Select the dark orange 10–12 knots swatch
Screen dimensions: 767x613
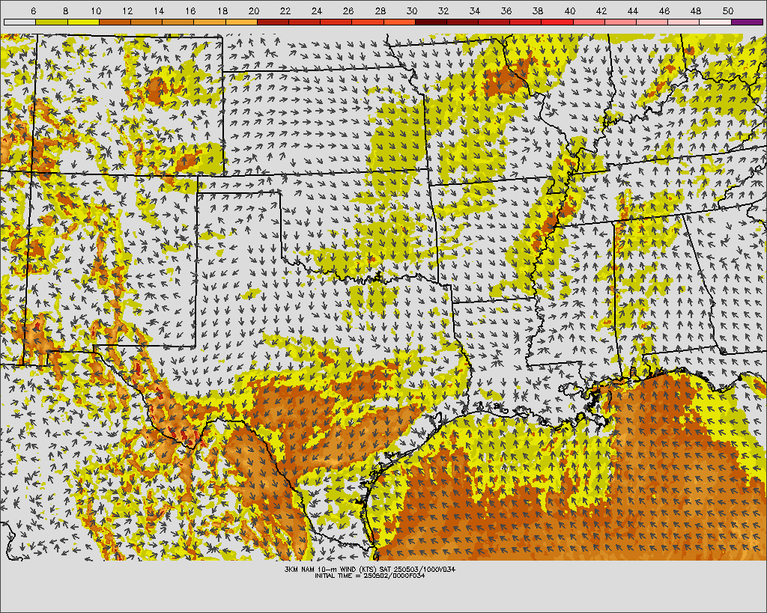(x=115, y=22)
